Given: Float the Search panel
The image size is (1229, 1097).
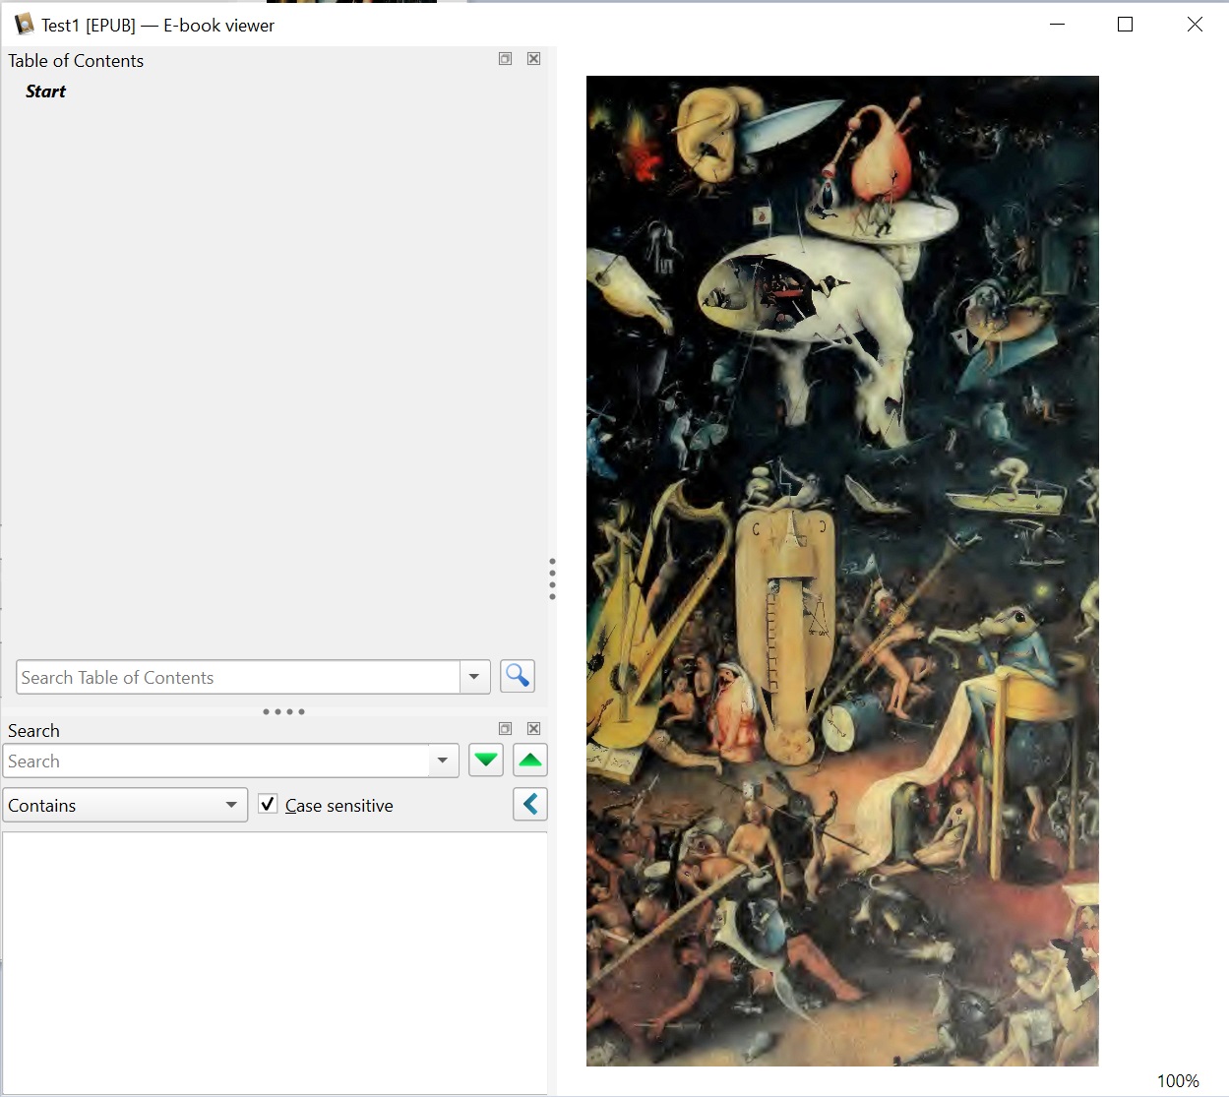Looking at the screenshot, I should click(505, 729).
